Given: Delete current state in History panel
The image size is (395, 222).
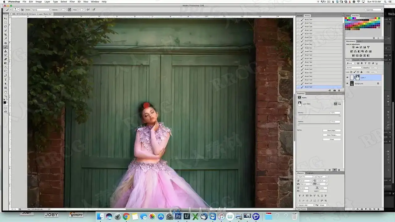Looking at the screenshot, I should [339, 90].
